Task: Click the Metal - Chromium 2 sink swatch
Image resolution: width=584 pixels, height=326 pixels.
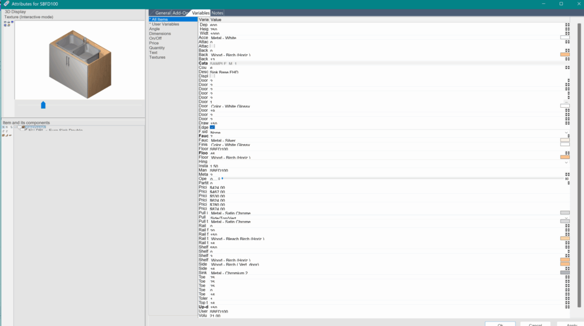Action: point(565,273)
